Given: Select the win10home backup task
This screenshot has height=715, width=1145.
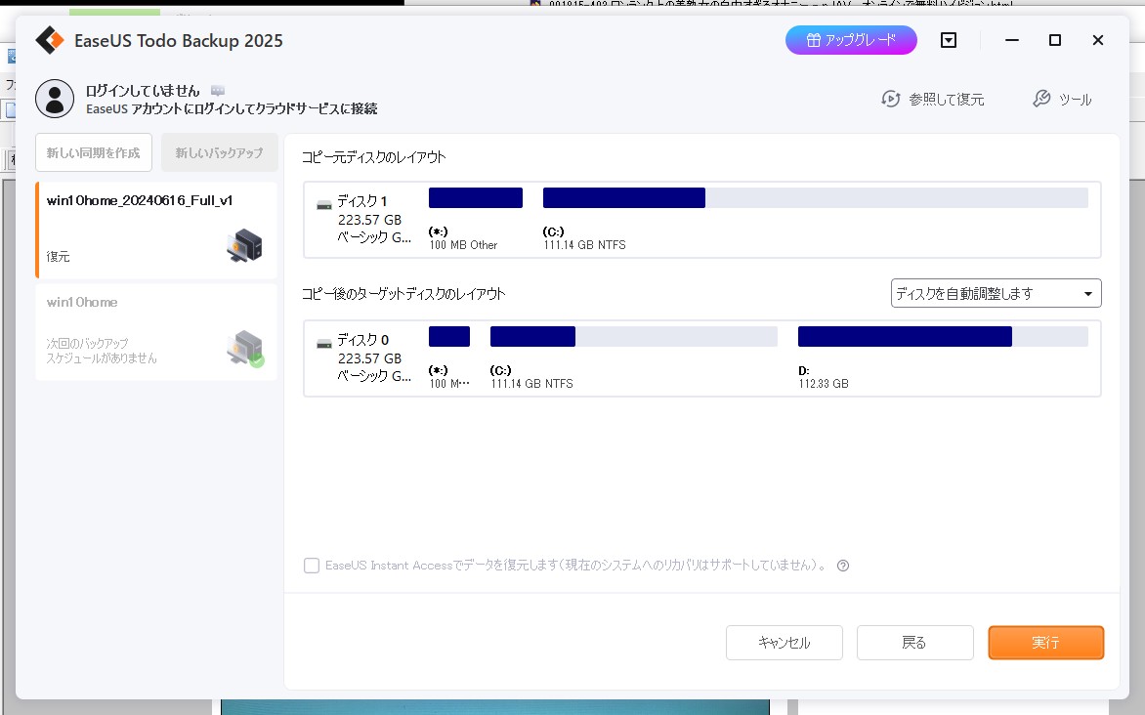Looking at the screenshot, I should 156,332.
